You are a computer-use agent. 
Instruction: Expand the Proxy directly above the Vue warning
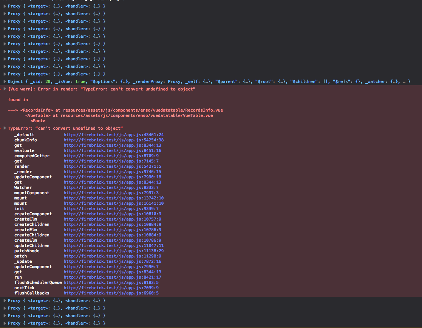click(x=4, y=74)
